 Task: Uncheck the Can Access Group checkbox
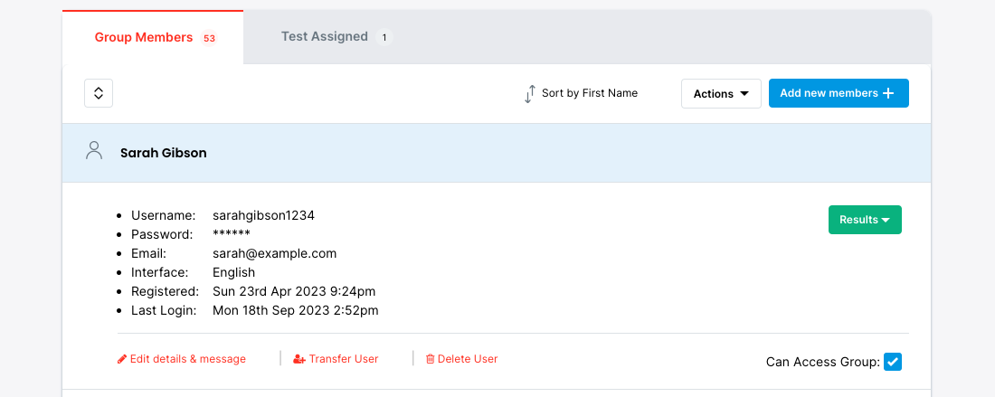coord(893,362)
